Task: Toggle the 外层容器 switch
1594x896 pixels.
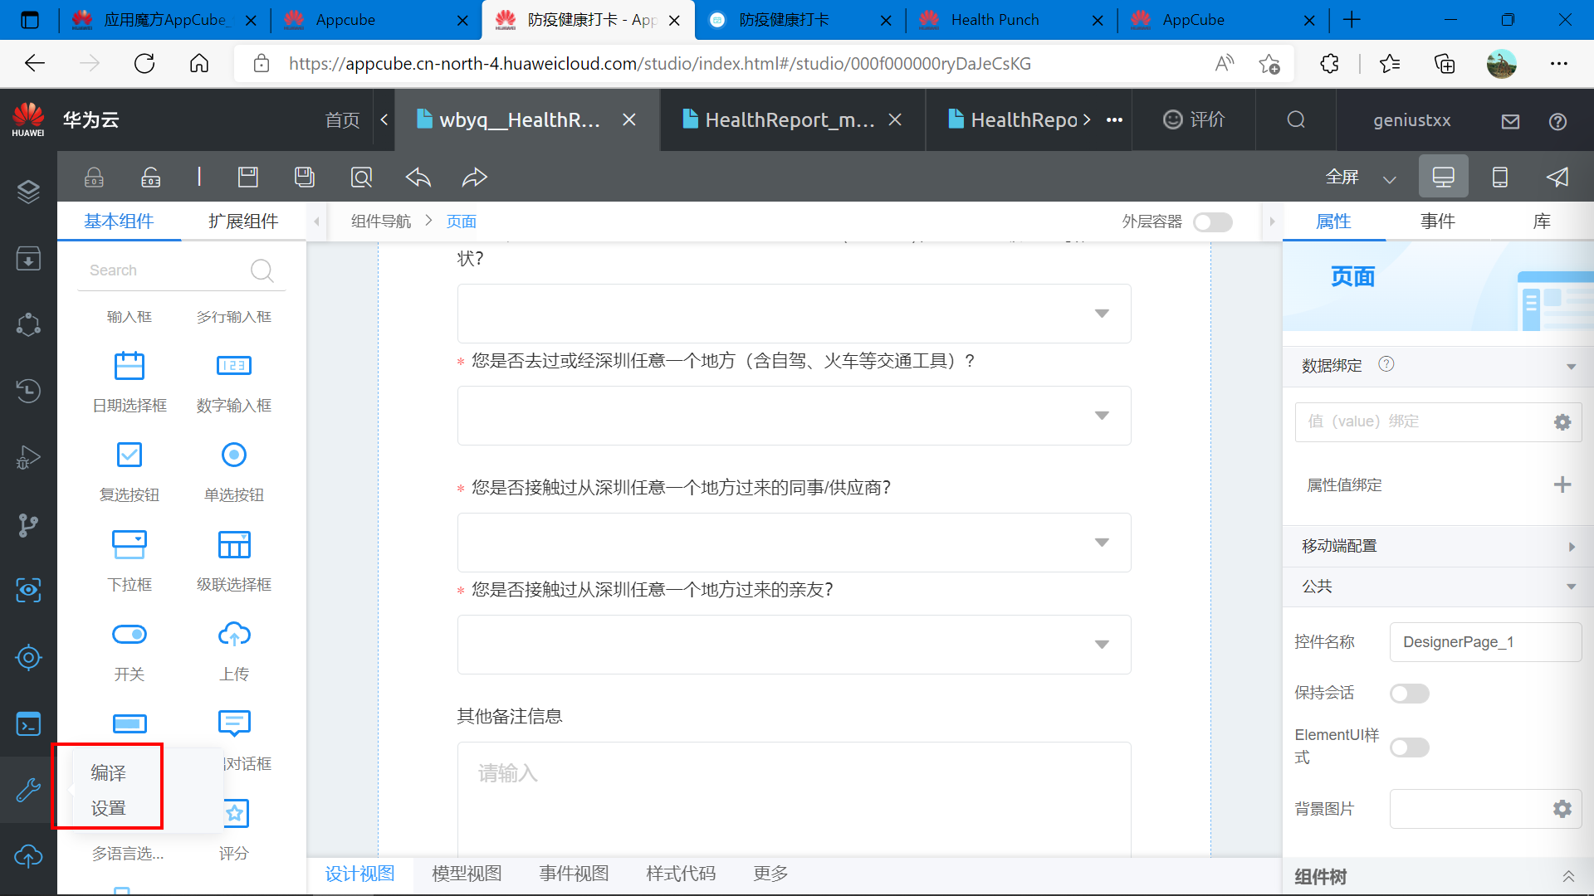Action: [x=1212, y=222]
